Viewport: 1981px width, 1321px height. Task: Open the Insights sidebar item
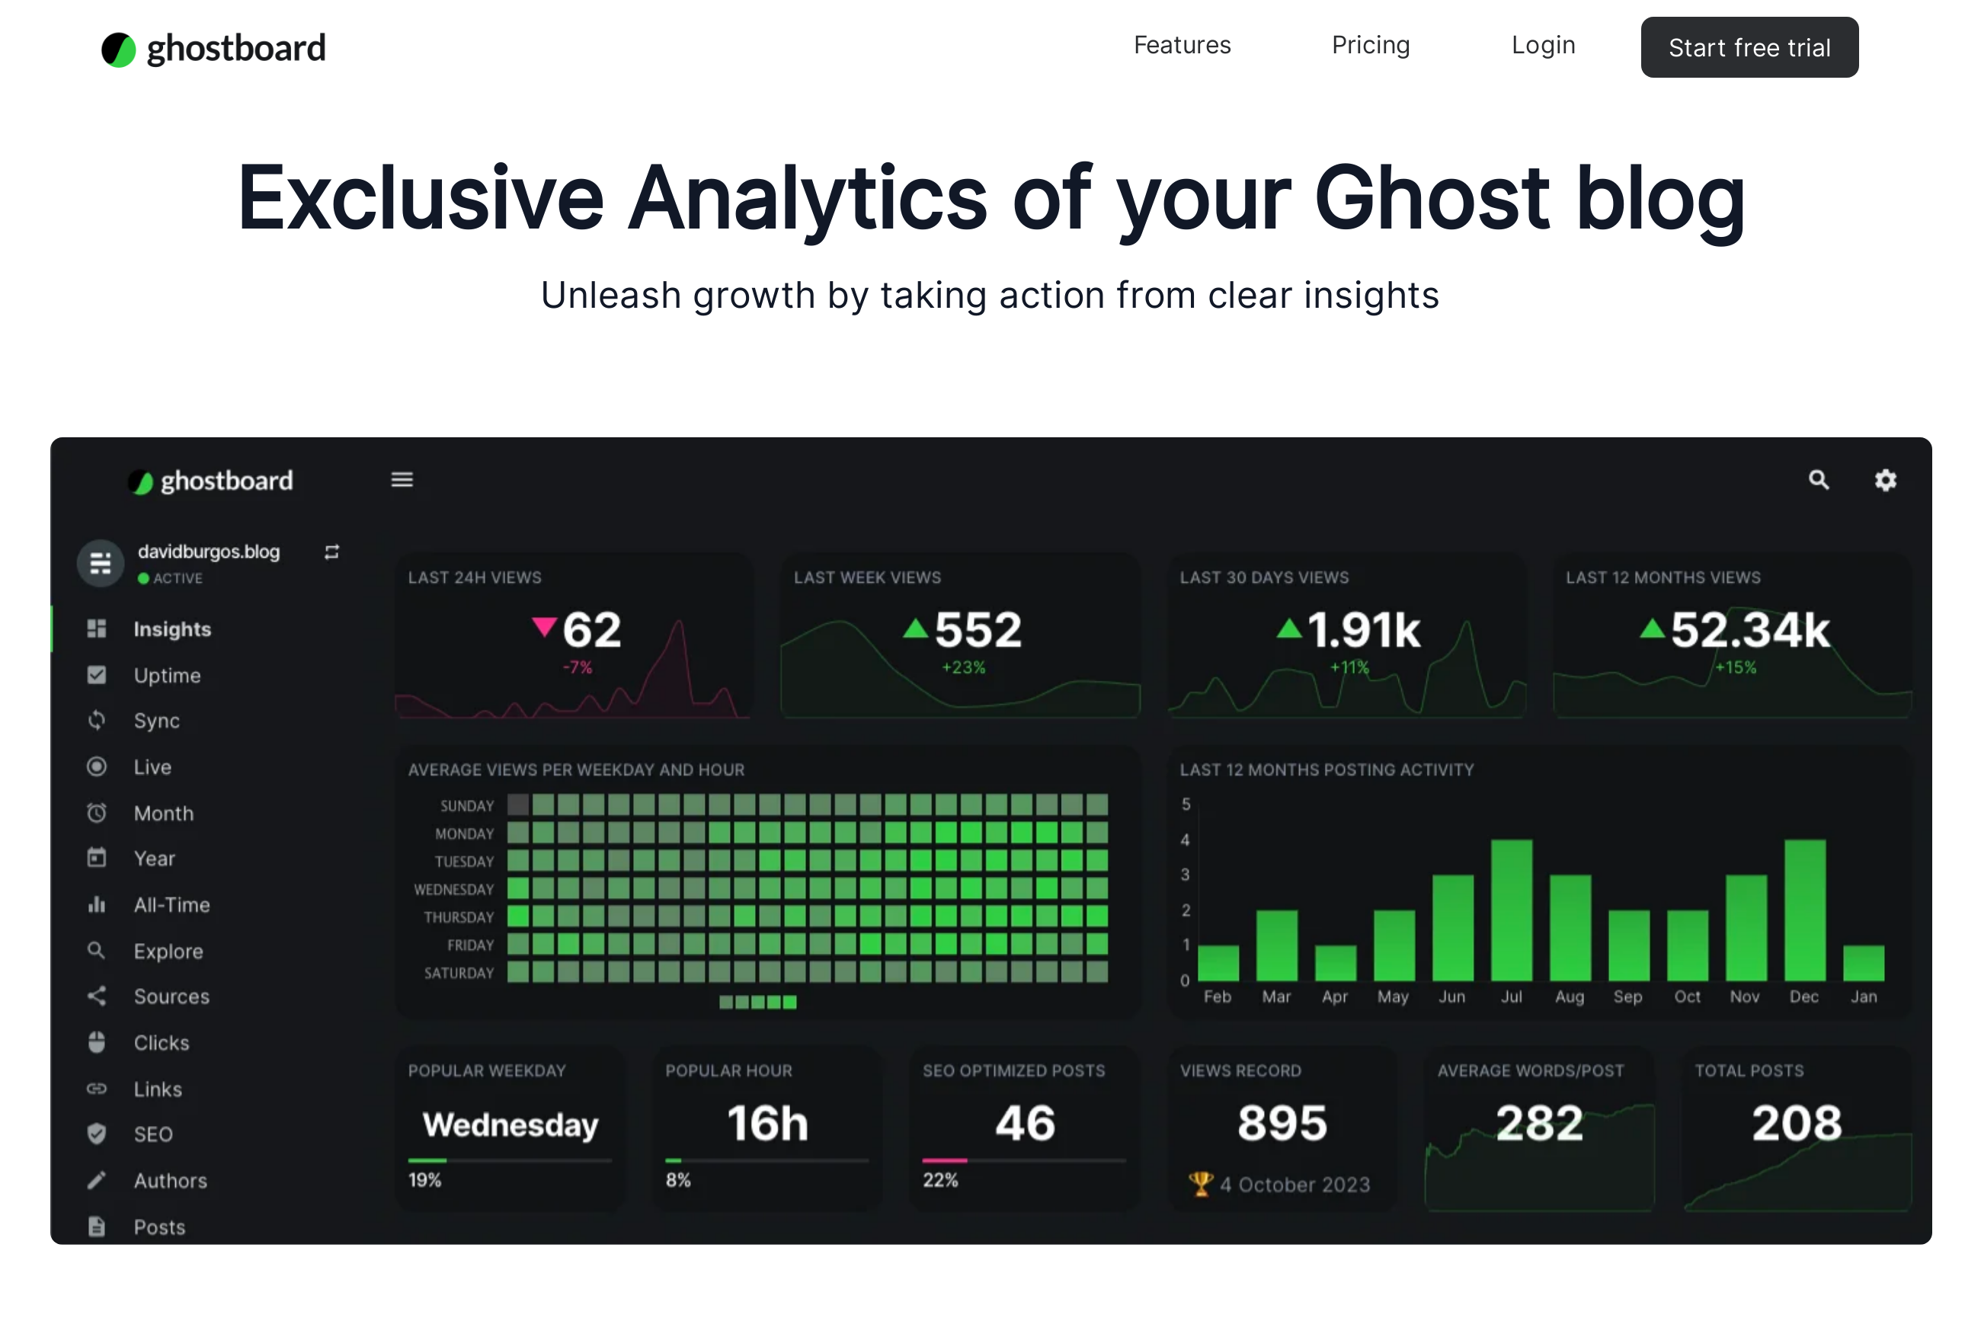(x=172, y=629)
